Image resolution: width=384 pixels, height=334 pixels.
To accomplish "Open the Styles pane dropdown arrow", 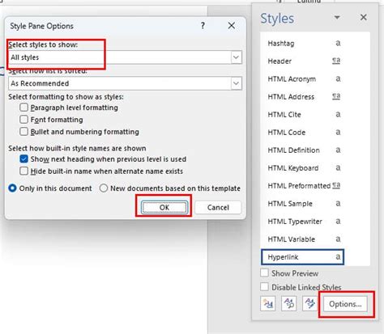I will click(337, 18).
